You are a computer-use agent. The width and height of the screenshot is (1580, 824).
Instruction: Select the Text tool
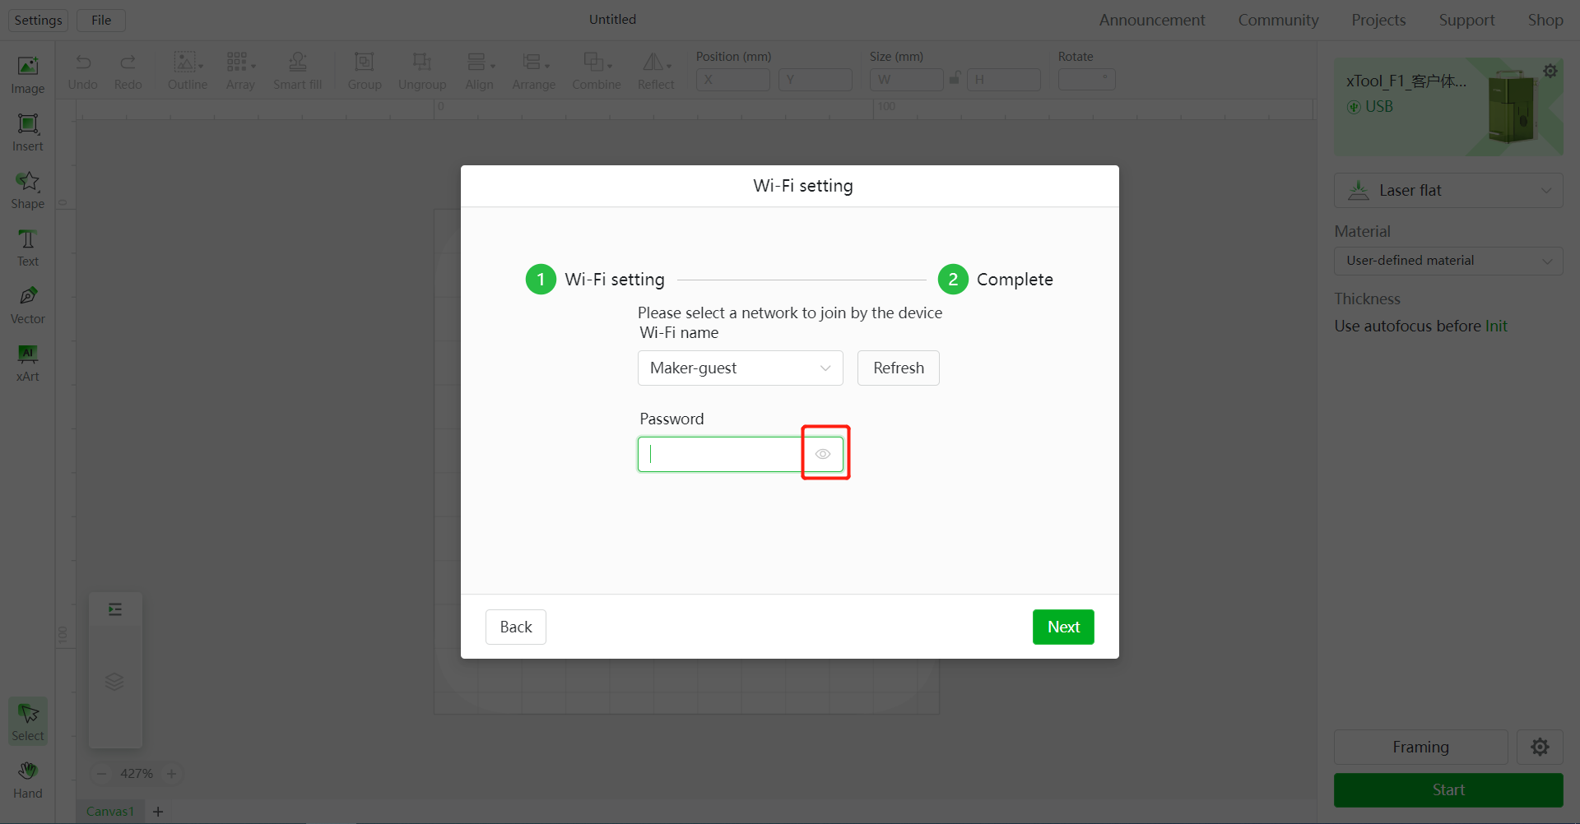[x=28, y=248]
